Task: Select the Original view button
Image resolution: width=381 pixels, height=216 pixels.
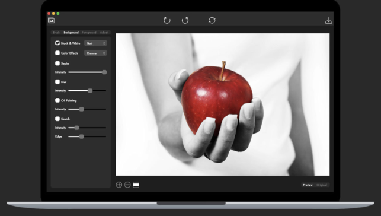Action: click(322, 185)
